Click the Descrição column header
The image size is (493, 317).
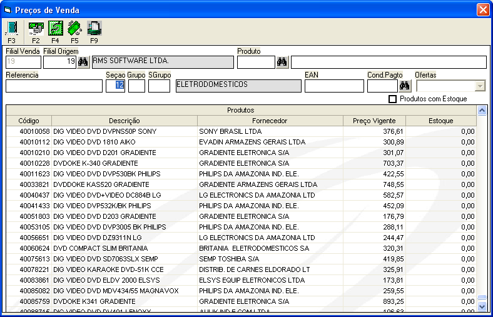point(125,121)
